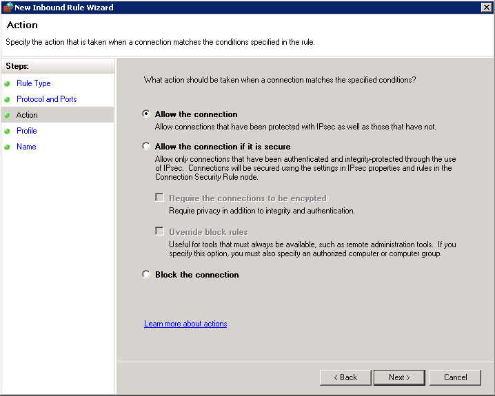Go to Rule Type step

click(x=33, y=83)
